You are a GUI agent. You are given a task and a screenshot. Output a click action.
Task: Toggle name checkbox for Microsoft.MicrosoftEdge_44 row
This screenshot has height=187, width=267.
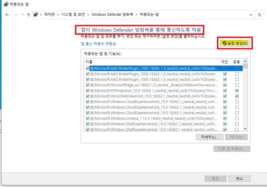pyautogui.click(x=88, y=85)
